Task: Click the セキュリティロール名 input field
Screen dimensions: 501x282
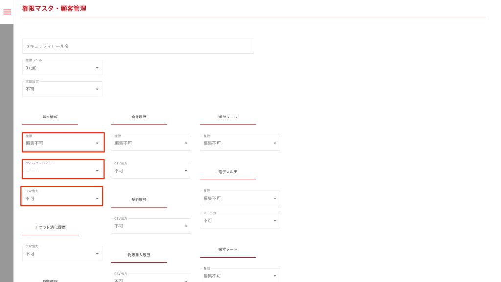Action: (138, 46)
